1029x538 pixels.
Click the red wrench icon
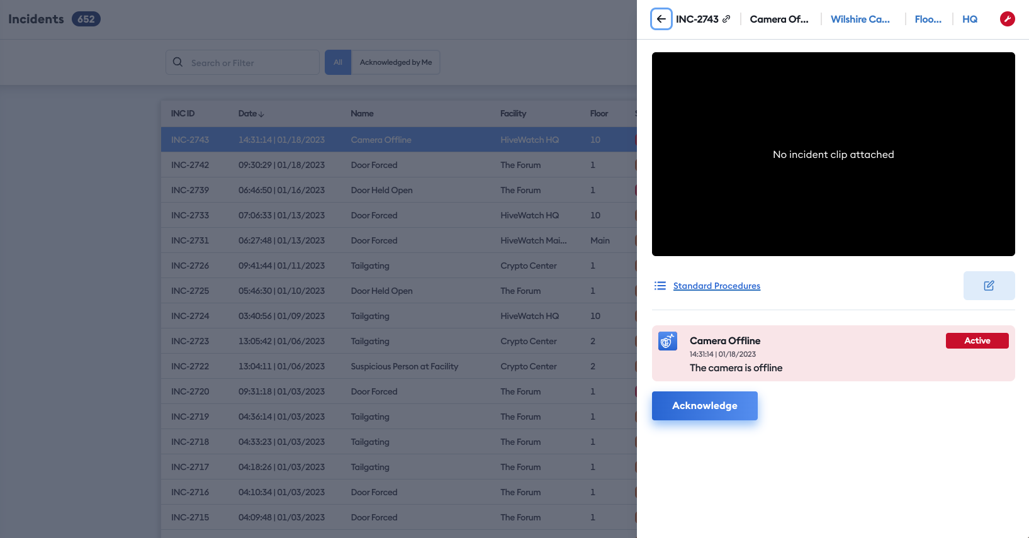(x=1007, y=19)
